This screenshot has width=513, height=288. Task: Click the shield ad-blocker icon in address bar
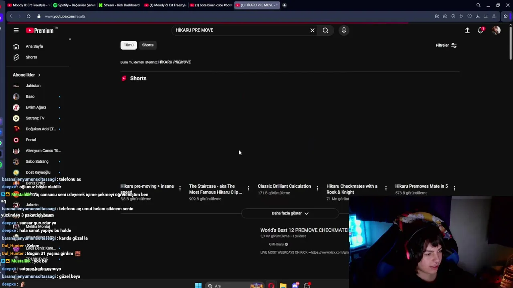point(453,16)
